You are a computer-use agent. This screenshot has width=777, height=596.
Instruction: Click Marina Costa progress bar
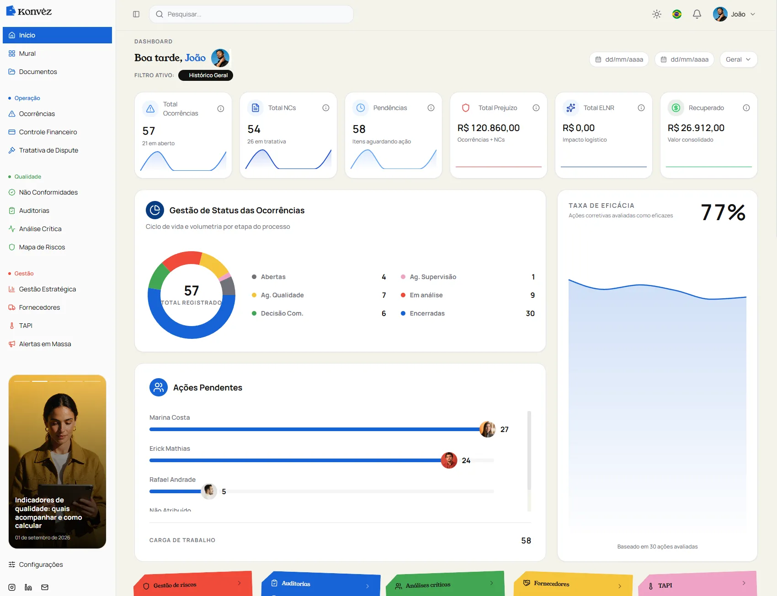pos(322,429)
